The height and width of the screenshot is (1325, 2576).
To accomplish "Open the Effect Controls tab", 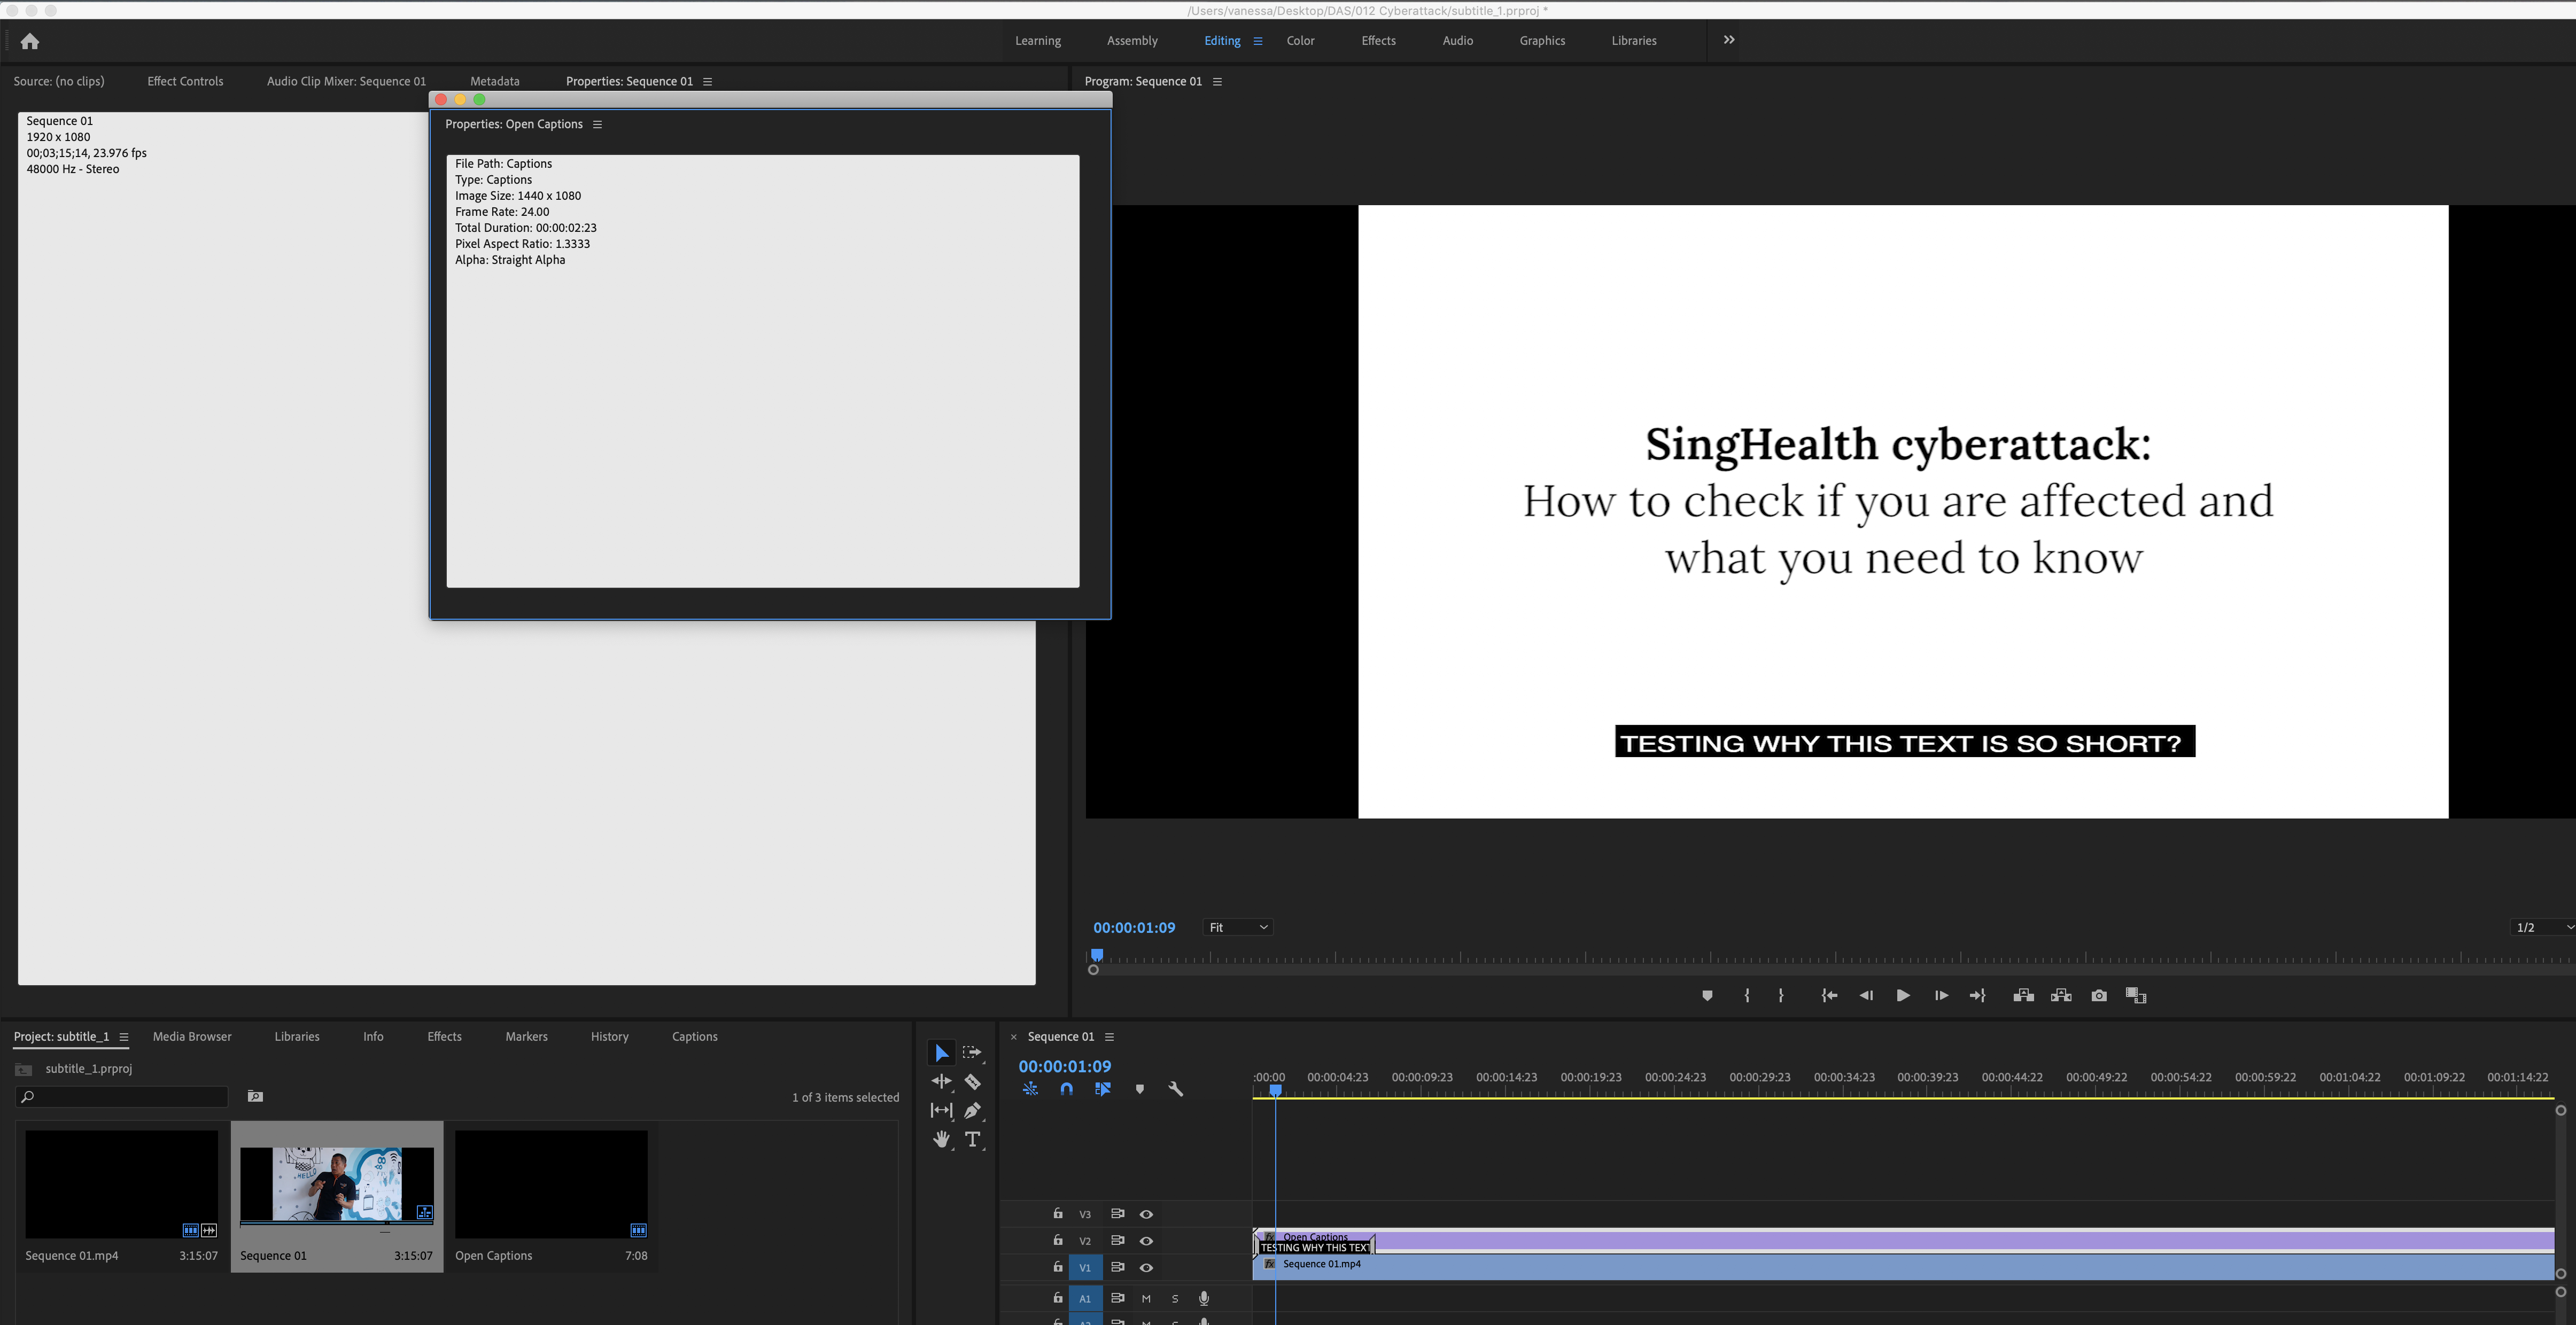I will coord(185,81).
